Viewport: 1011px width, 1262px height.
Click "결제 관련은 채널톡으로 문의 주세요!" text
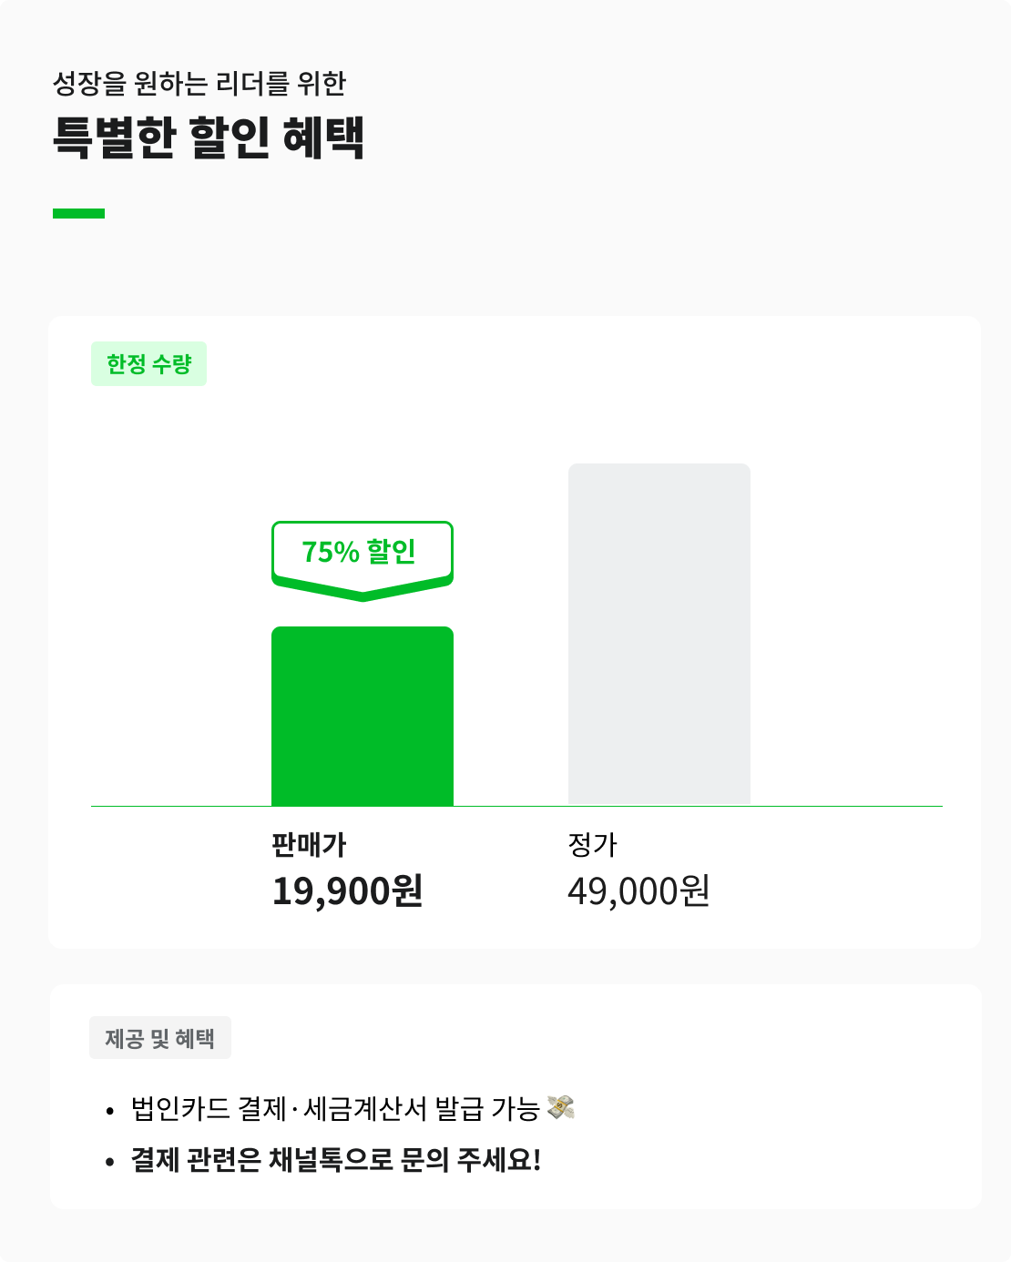click(335, 1160)
